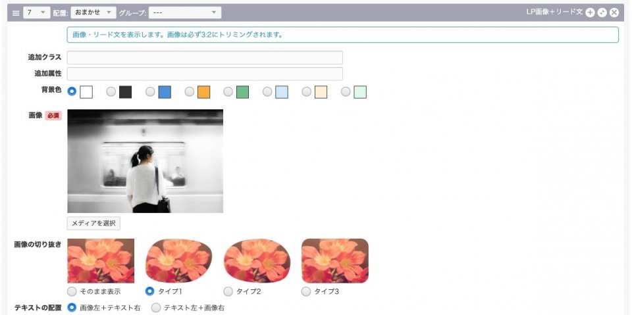This screenshot has height=315, width=632.
Task: Click the duplicate unit icon in header
Action: coord(602,12)
